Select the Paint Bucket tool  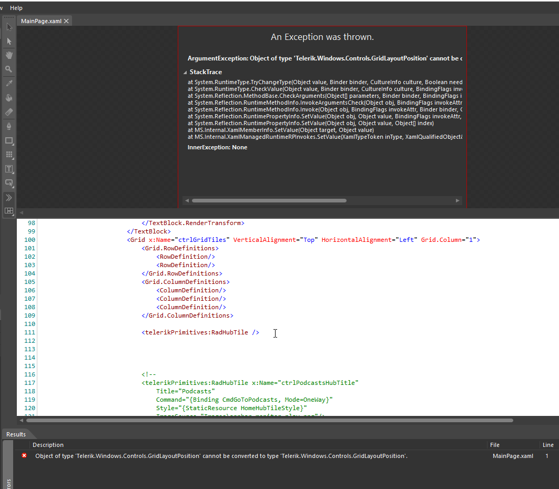(9, 98)
